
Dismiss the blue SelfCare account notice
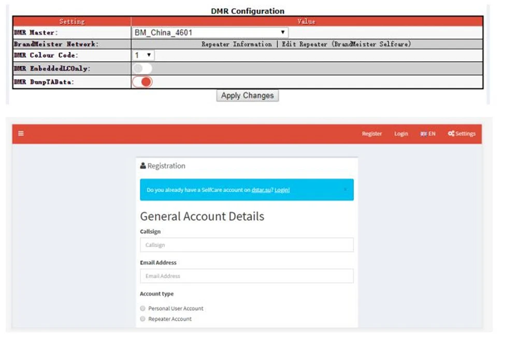tap(346, 190)
